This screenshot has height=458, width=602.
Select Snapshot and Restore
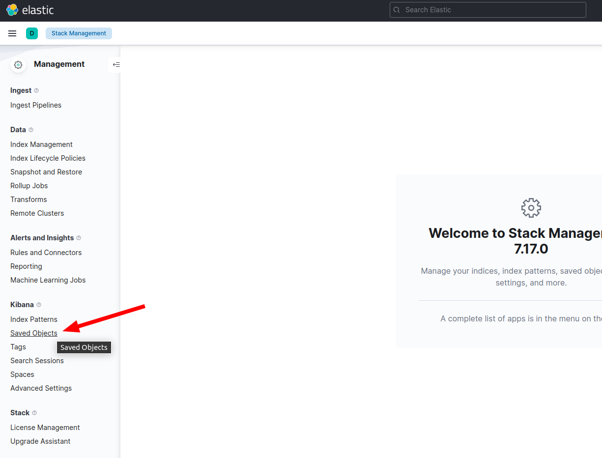pyautogui.click(x=46, y=172)
